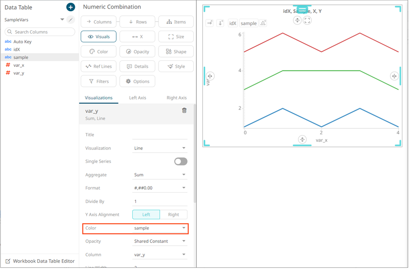Set Y Axis Alignment to Left
Viewport: 409px width, 269px height.
point(146,214)
